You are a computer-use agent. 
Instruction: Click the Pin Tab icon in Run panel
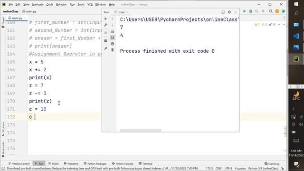tap(105, 48)
